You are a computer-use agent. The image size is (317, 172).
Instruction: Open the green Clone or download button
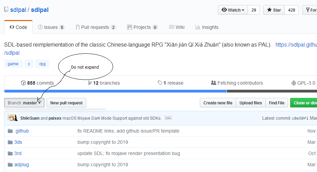(x=304, y=103)
